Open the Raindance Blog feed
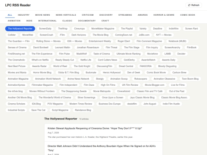207x155 pixels. [x=83, y=110]
